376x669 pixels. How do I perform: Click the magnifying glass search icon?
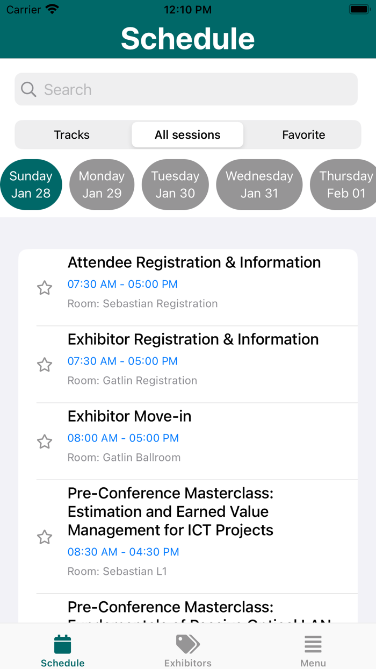[x=28, y=89]
